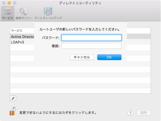
Task: Click into the 確認 password field
Action: [91, 46]
